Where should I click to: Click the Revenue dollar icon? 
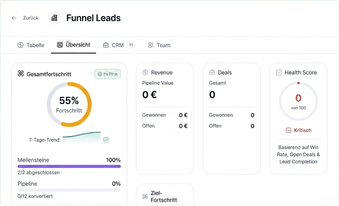(145, 73)
